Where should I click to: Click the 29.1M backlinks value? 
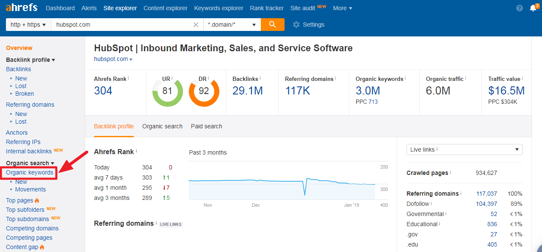point(248,91)
